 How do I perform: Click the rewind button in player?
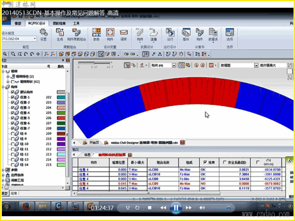pyautogui.click(x=163, y=208)
